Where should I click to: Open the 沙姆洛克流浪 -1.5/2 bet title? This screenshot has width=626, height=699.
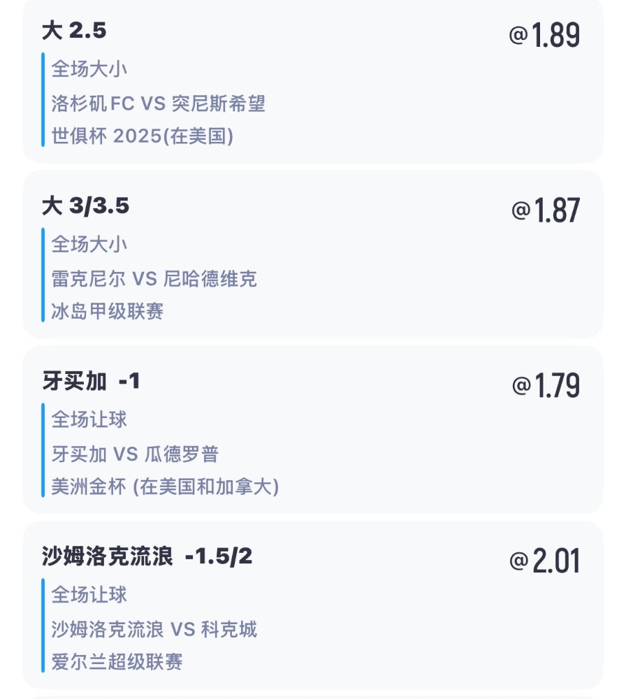(x=147, y=556)
